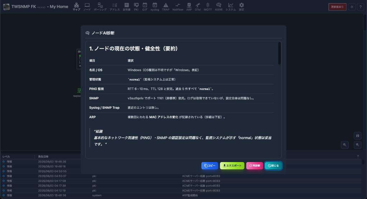
Task: Close the dialog with 閉じる button
Action: (x=273, y=166)
